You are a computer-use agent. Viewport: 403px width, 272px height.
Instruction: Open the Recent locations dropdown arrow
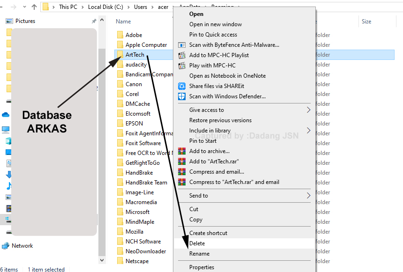coord(24,7)
